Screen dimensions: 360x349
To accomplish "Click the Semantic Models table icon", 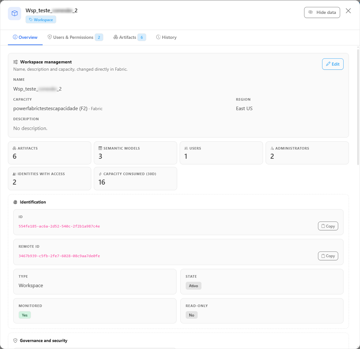I will point(100,148).
